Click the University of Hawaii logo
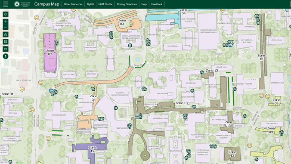Image resolution: width=291 pixels, height=164 pixels. tap(22, 4)
